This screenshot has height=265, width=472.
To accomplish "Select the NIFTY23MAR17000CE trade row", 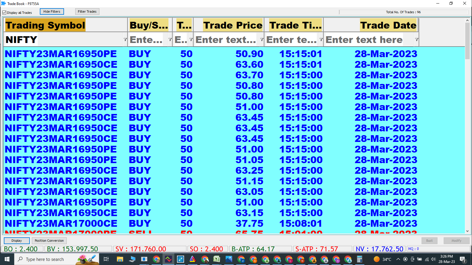I will click(x=61, y=223).
